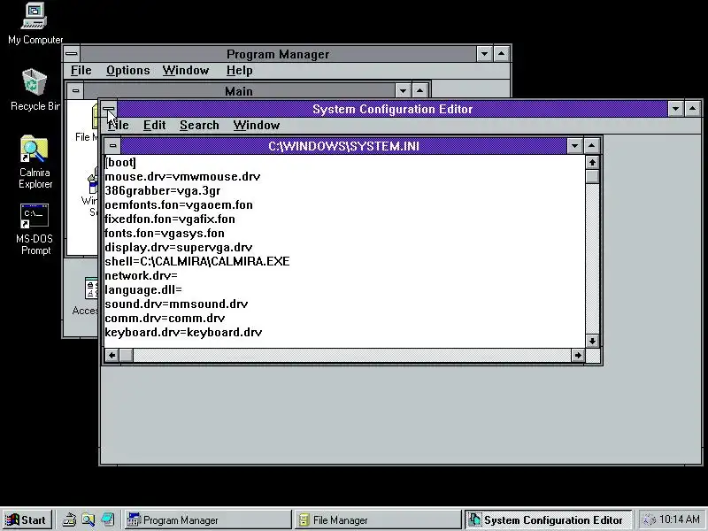Viewport: 708px width, 531px height.
Task: Click the [boot] section line
Action: [120, 163]
